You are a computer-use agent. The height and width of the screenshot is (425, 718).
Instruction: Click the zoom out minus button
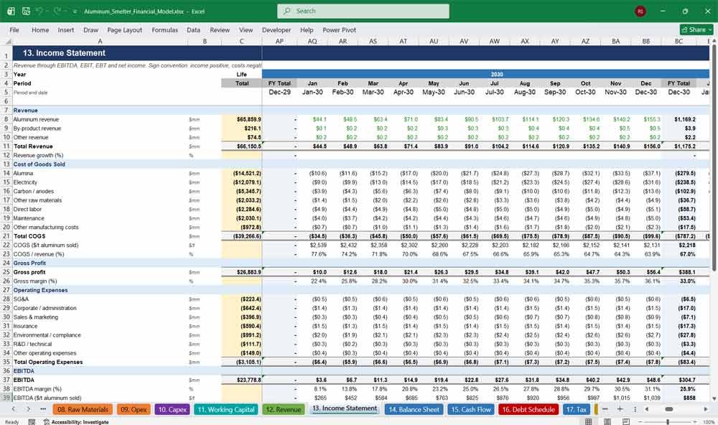(641, 422)
